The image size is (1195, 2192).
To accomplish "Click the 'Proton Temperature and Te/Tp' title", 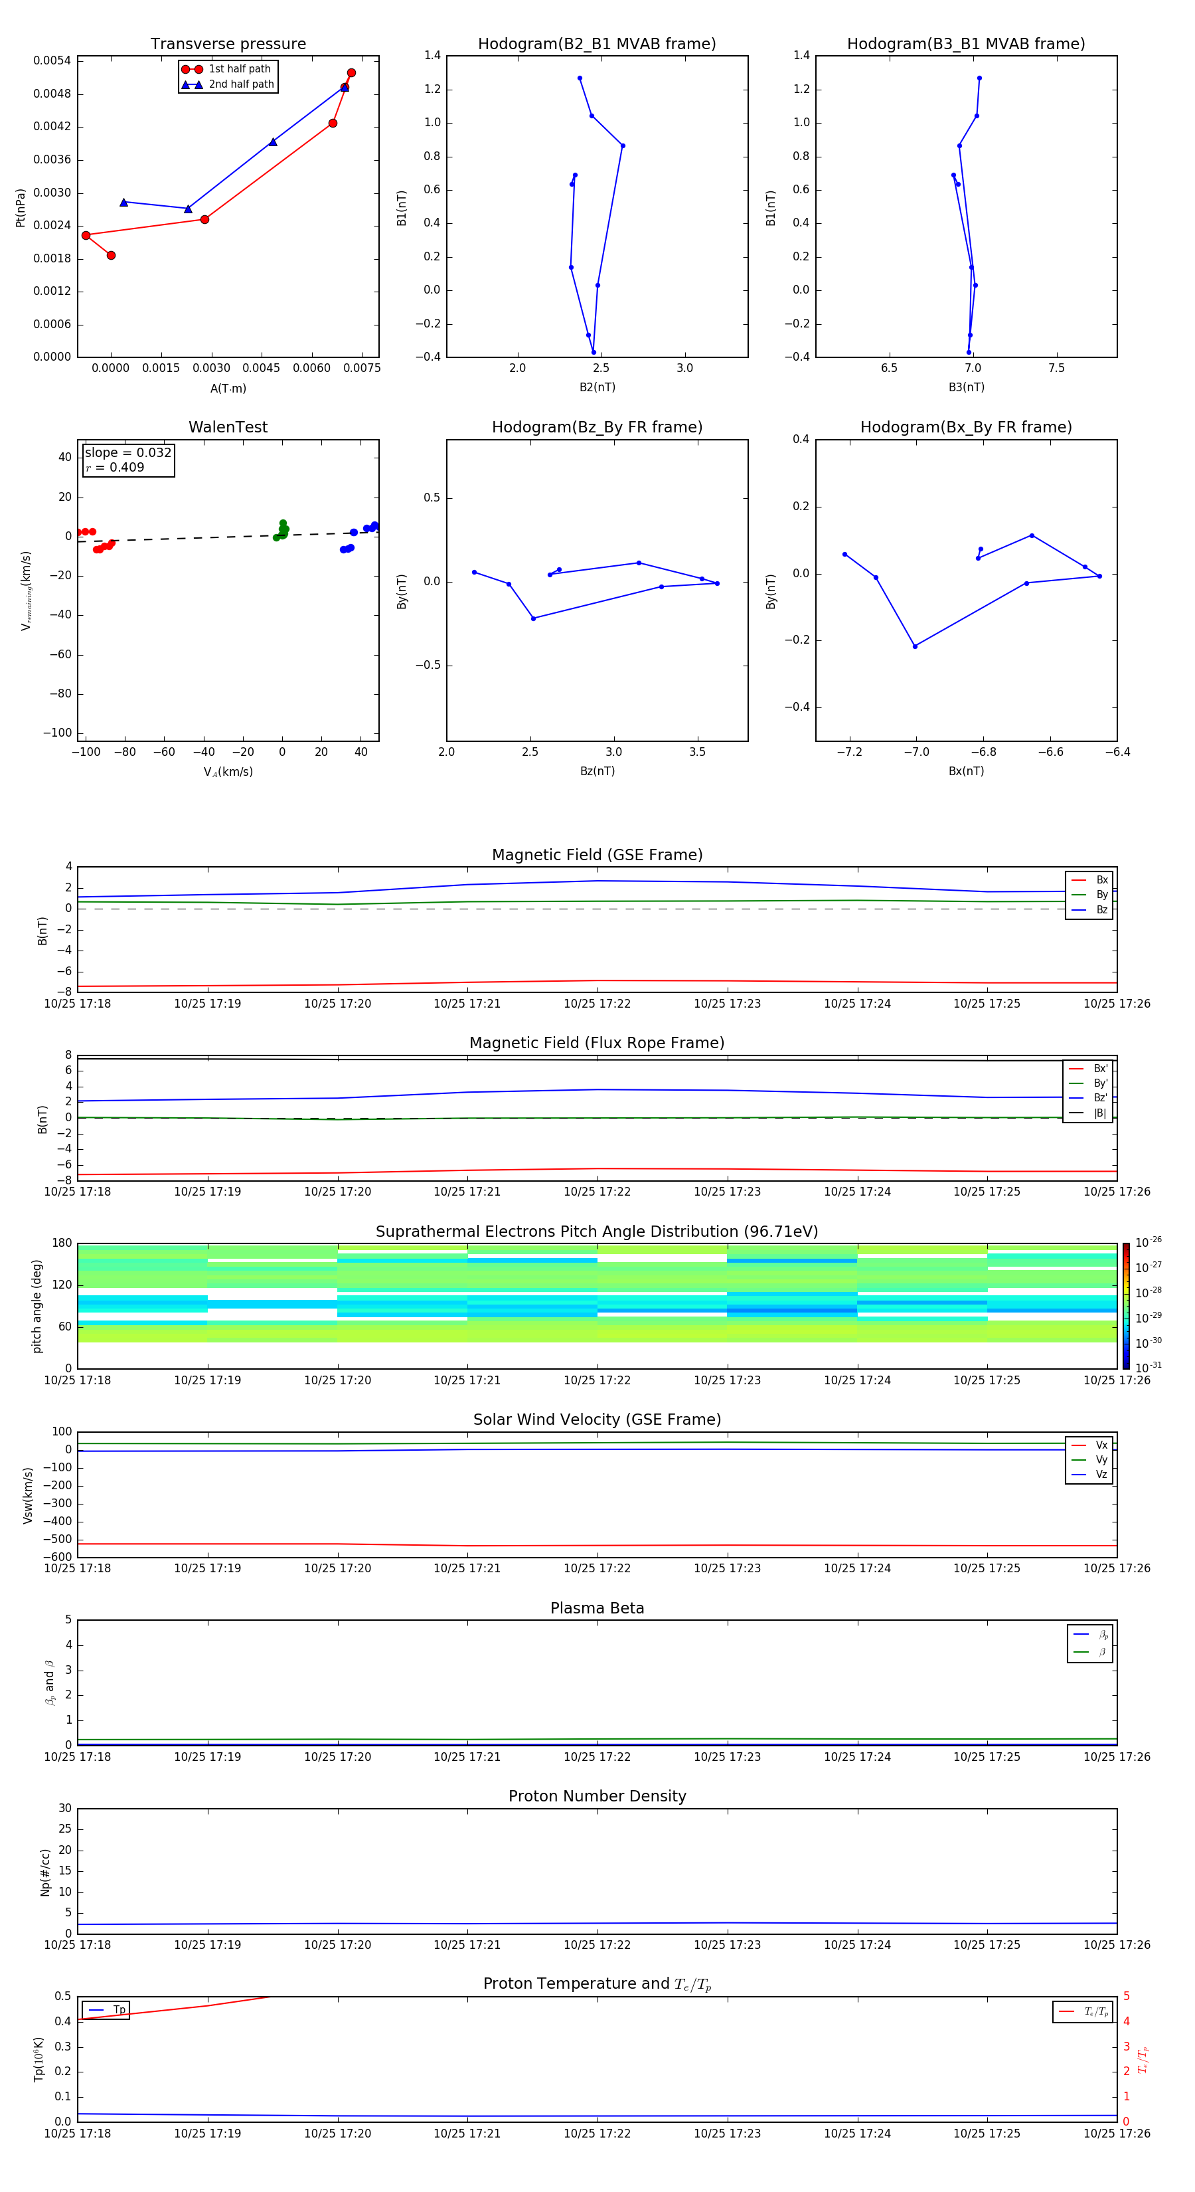I will coord(597,1983).
